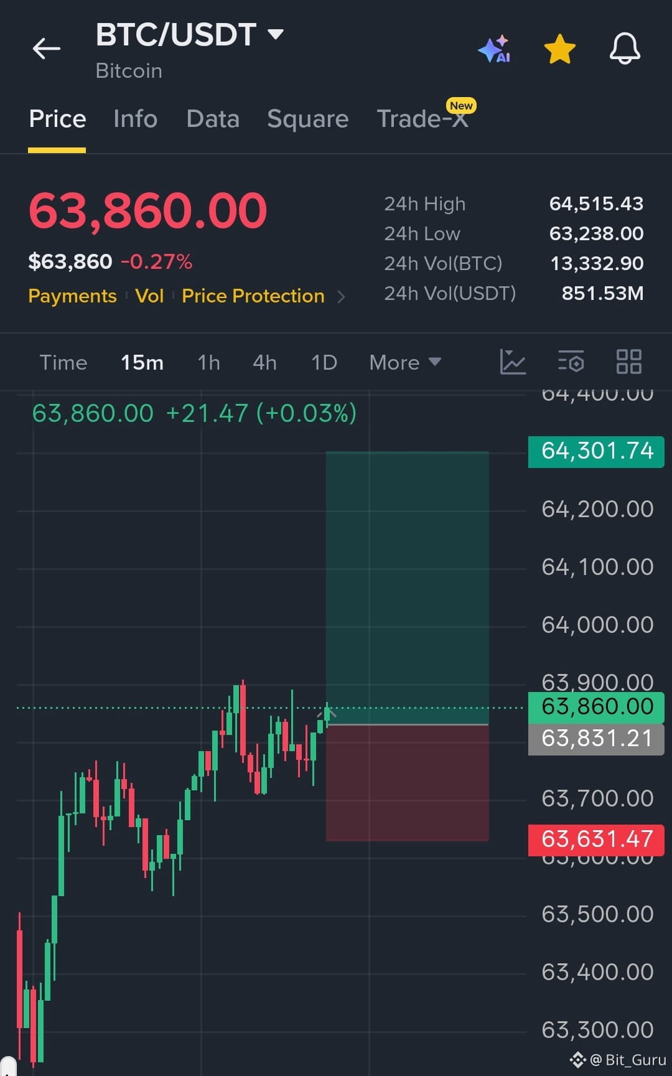Tap the large 63,860.00 last price

tap(148, 210)
